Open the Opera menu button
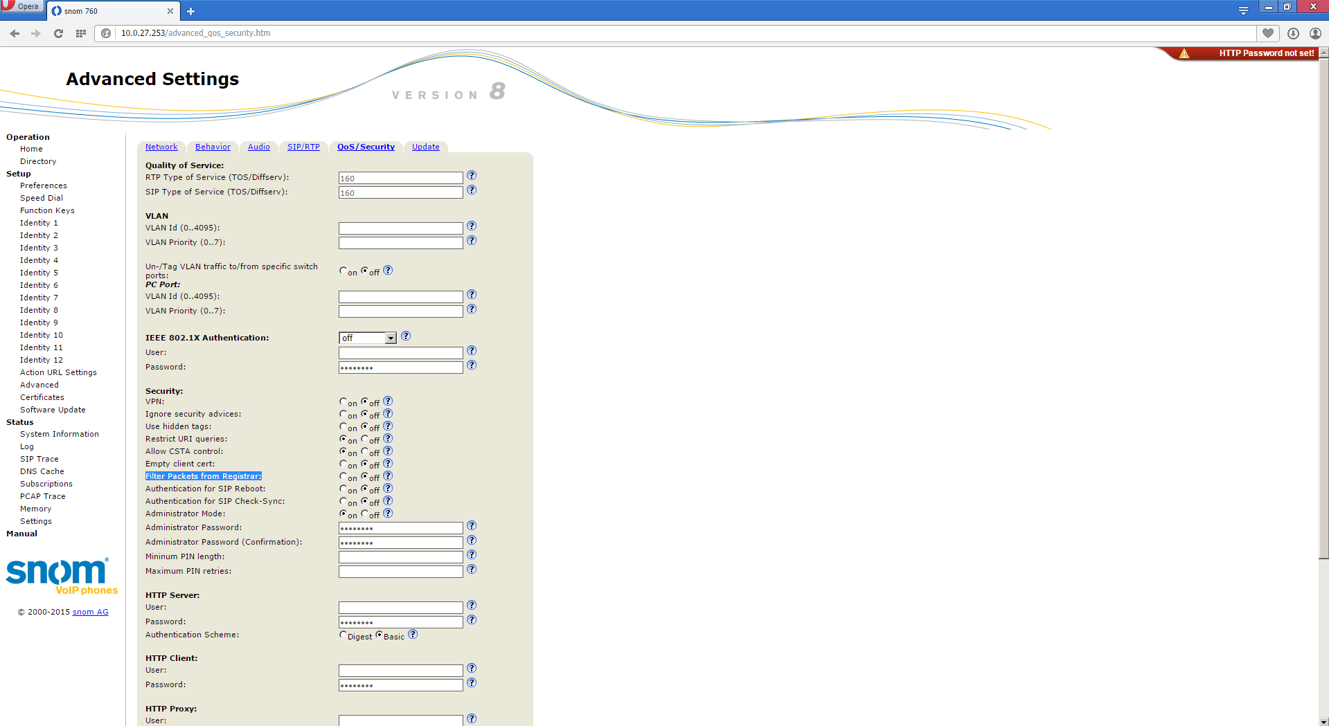Screen dimensions: 1329x726 click(x=21, y=6)
